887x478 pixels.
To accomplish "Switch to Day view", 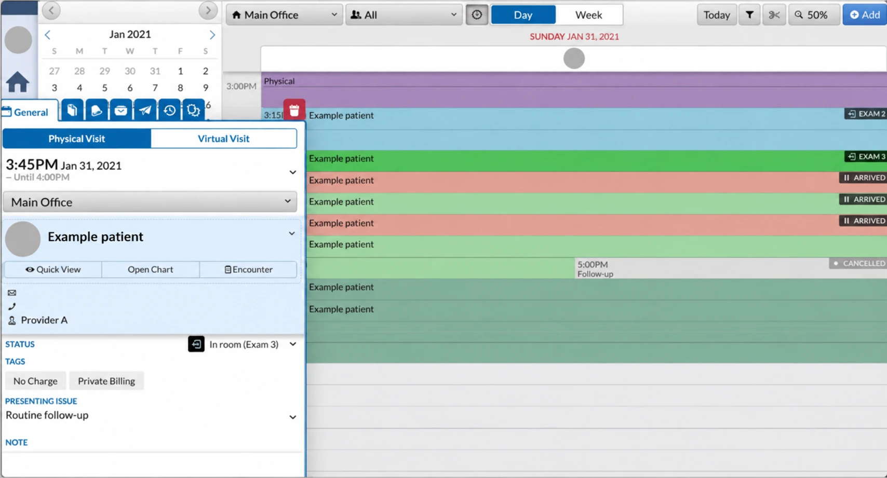I will [x=523, y=15].
